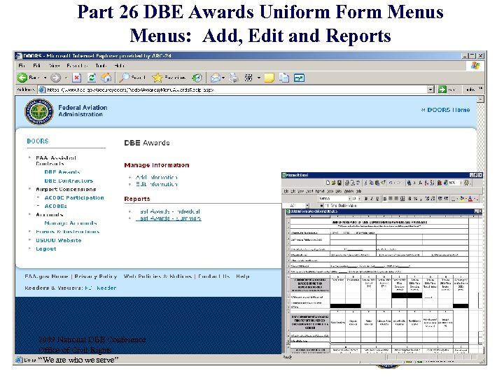Click the Forward arrow in Internet Explorer
504x378 pixels.
[55, 78]
